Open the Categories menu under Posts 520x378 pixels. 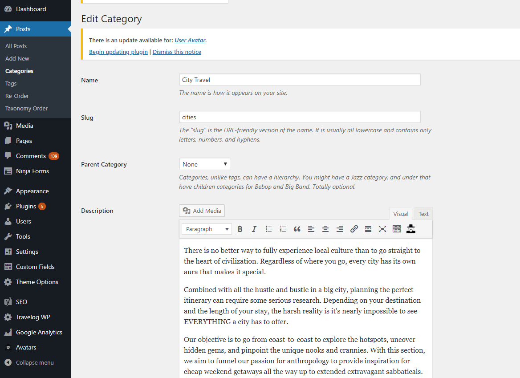click(19, 71)
